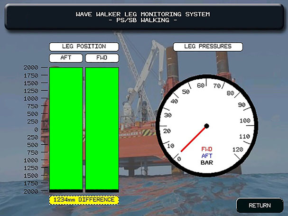
Task: Click the top 2000 scale marking
Action: coord(31,67)
